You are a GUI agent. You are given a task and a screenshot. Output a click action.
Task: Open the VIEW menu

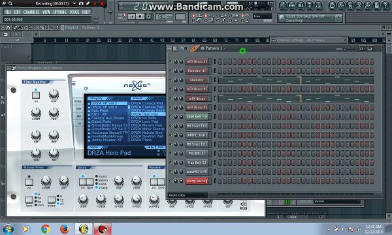[46, 12]
